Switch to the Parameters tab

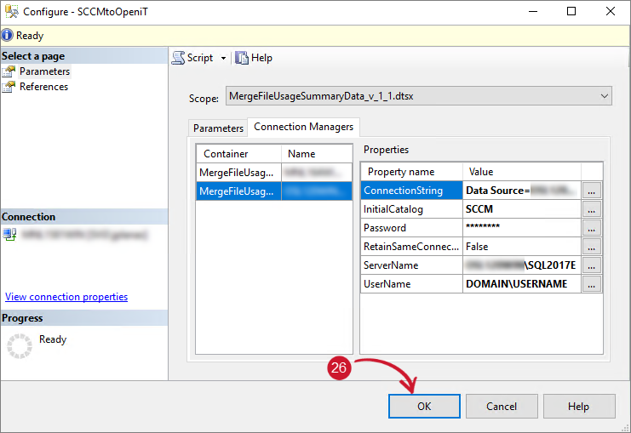pyautogui.click(x=218, y=128)
